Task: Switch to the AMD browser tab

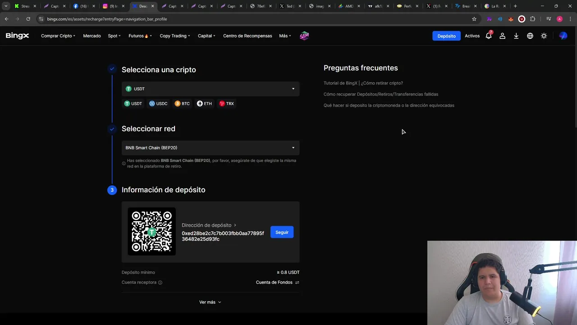Action: point(348,6)
